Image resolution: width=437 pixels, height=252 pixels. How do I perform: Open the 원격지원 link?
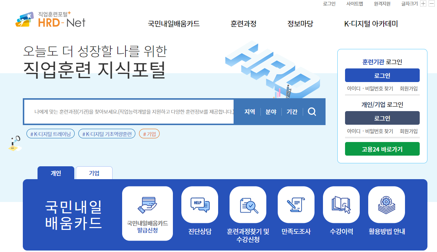[x=382, y=4]
